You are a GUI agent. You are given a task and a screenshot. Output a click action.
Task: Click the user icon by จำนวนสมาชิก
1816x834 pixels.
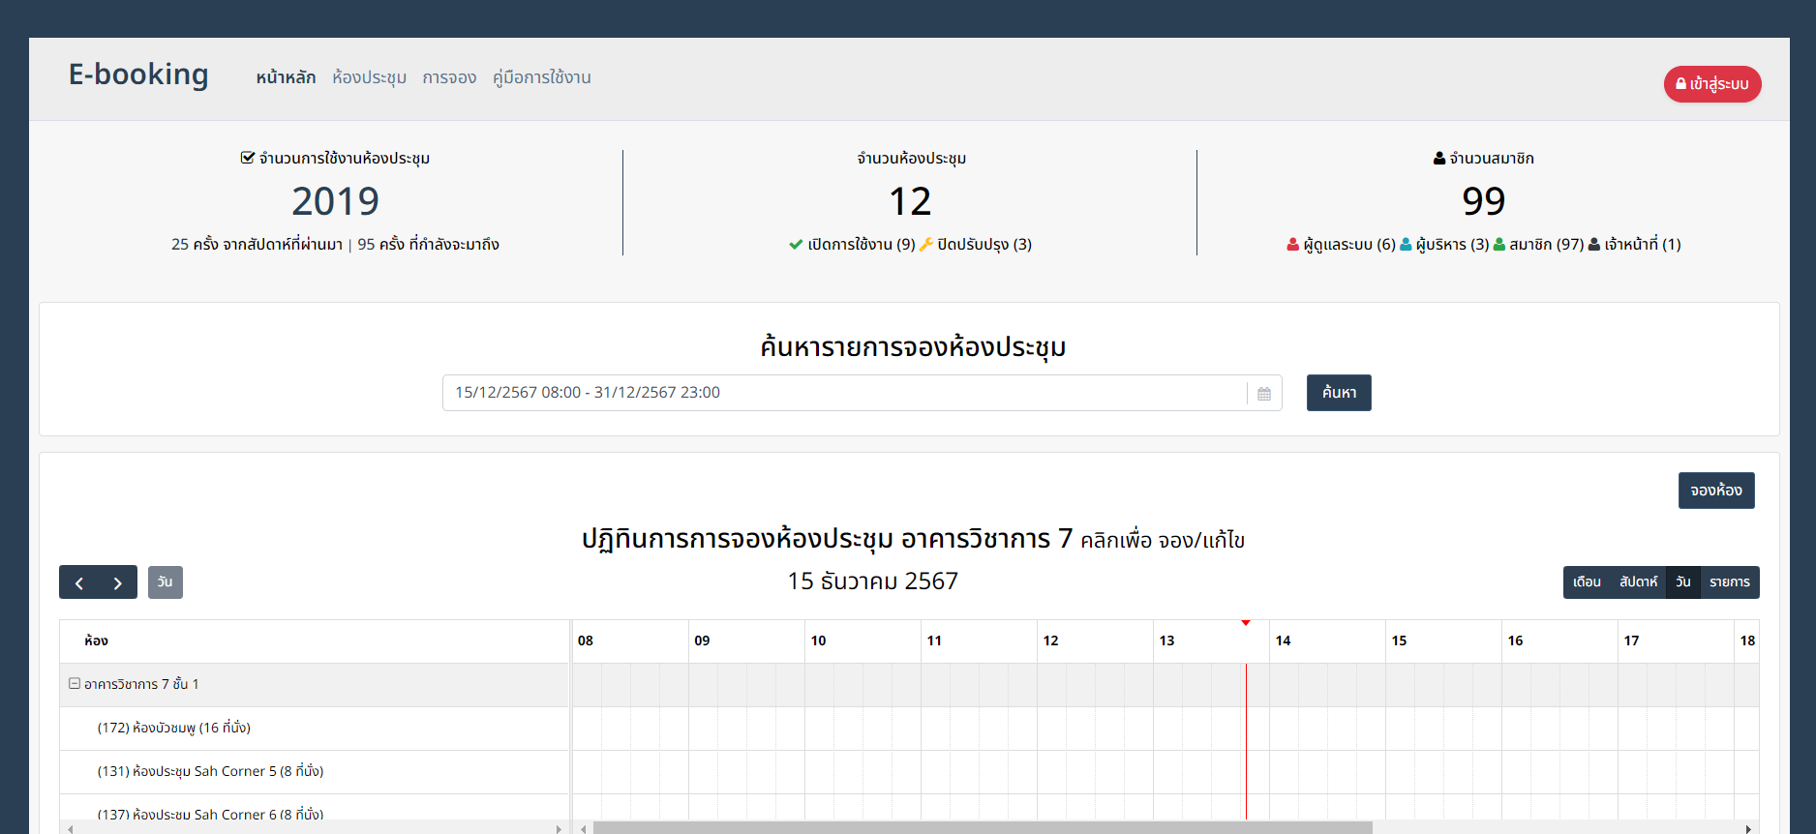1439,158
